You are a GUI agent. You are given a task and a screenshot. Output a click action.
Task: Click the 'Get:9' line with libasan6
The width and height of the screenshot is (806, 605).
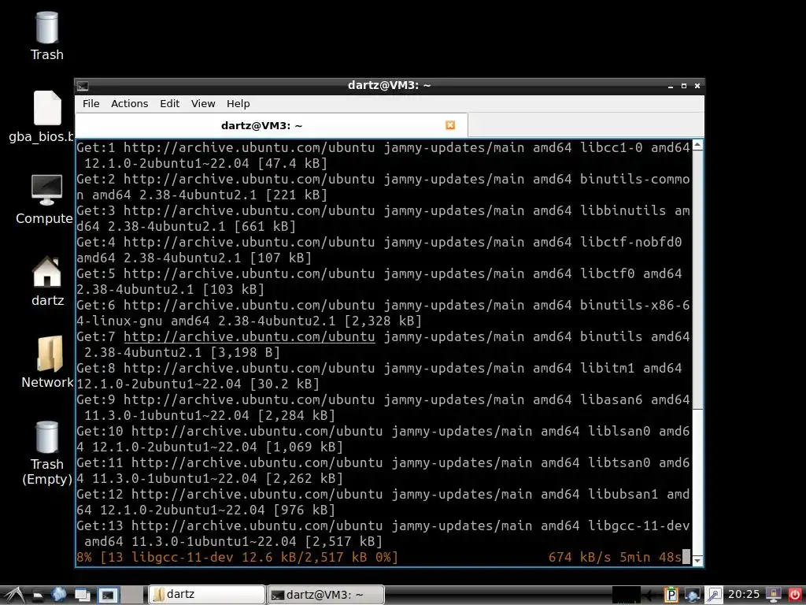coord(383,407)
